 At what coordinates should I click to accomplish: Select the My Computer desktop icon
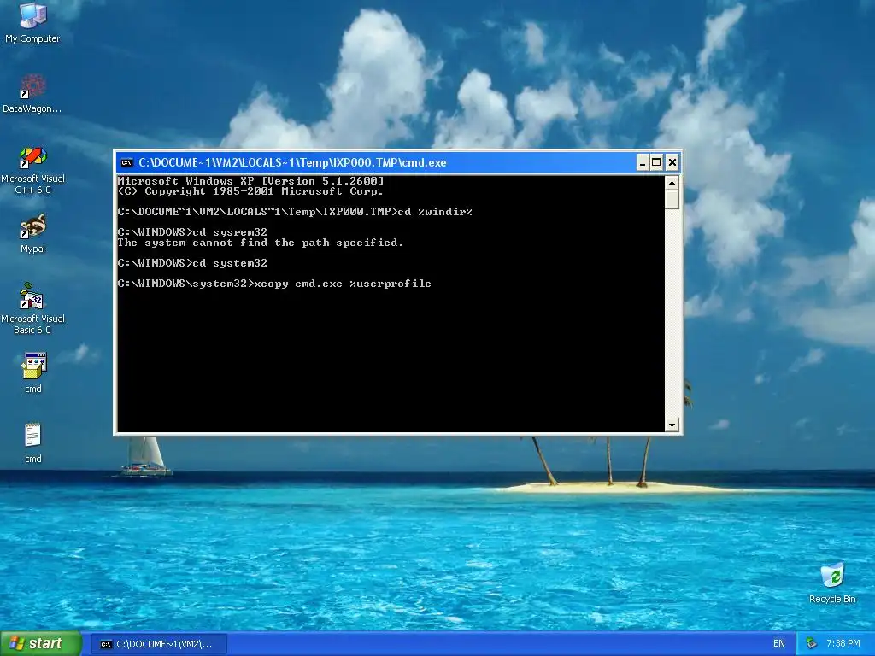32,23
